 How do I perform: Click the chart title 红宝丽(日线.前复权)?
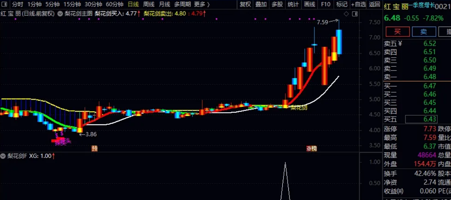[x=28, y=14]
